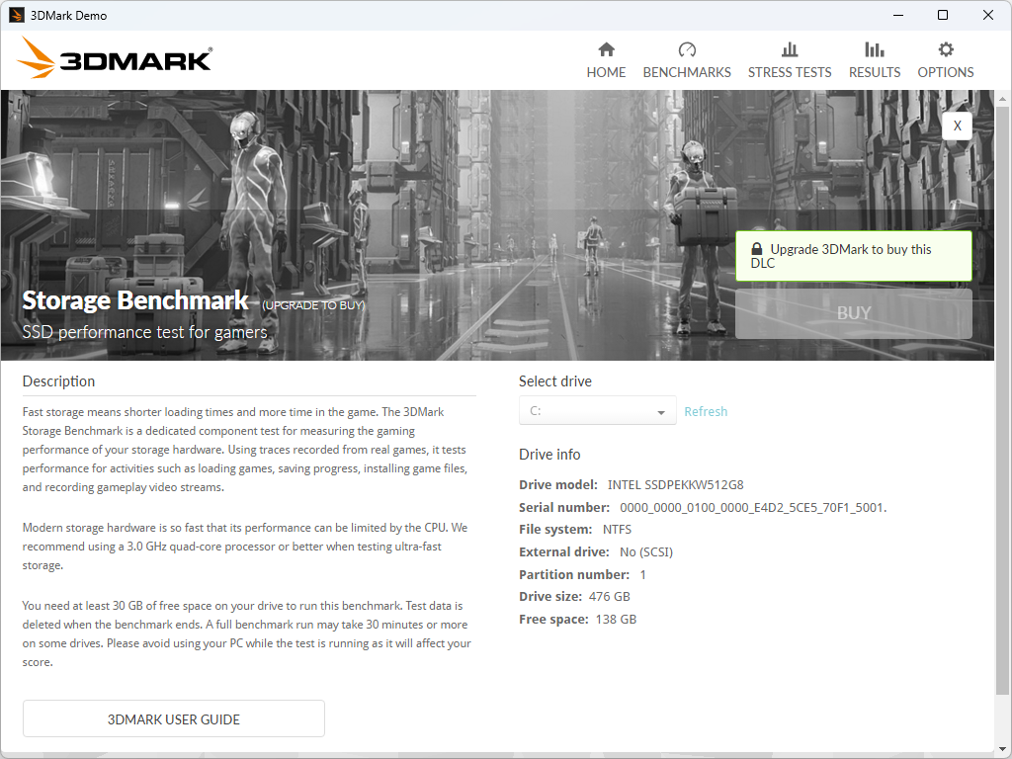
Task: Click the scrollbar up arrow
Action: 1003,97
